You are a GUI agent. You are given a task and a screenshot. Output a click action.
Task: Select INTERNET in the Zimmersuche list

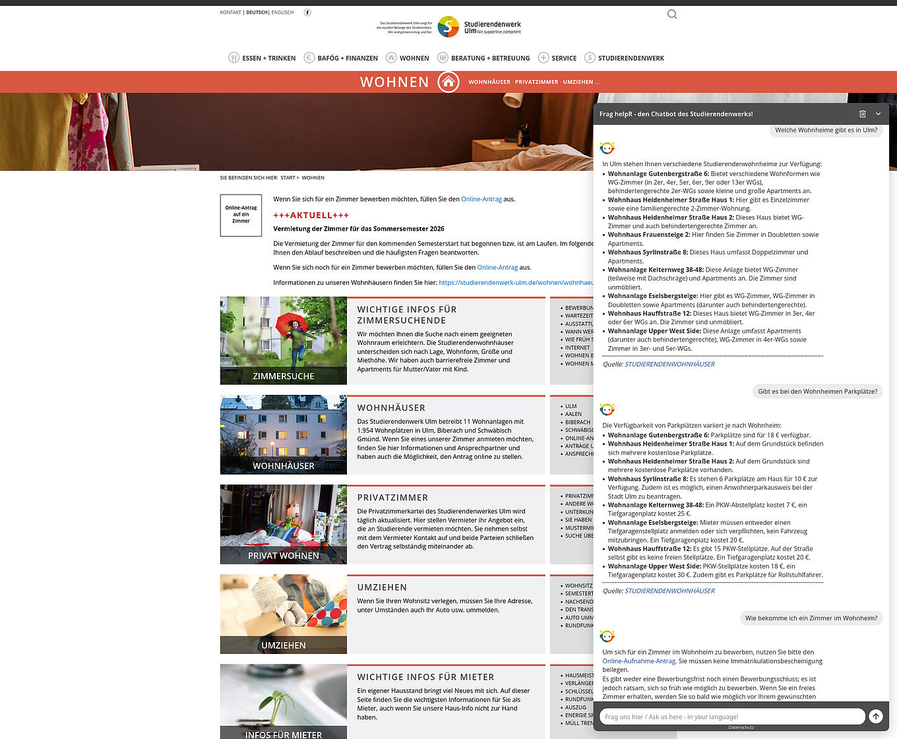(x=577, y=348)
